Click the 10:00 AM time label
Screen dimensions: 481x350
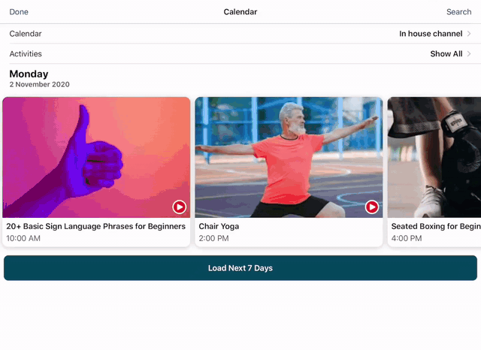[x=23, y=238]
